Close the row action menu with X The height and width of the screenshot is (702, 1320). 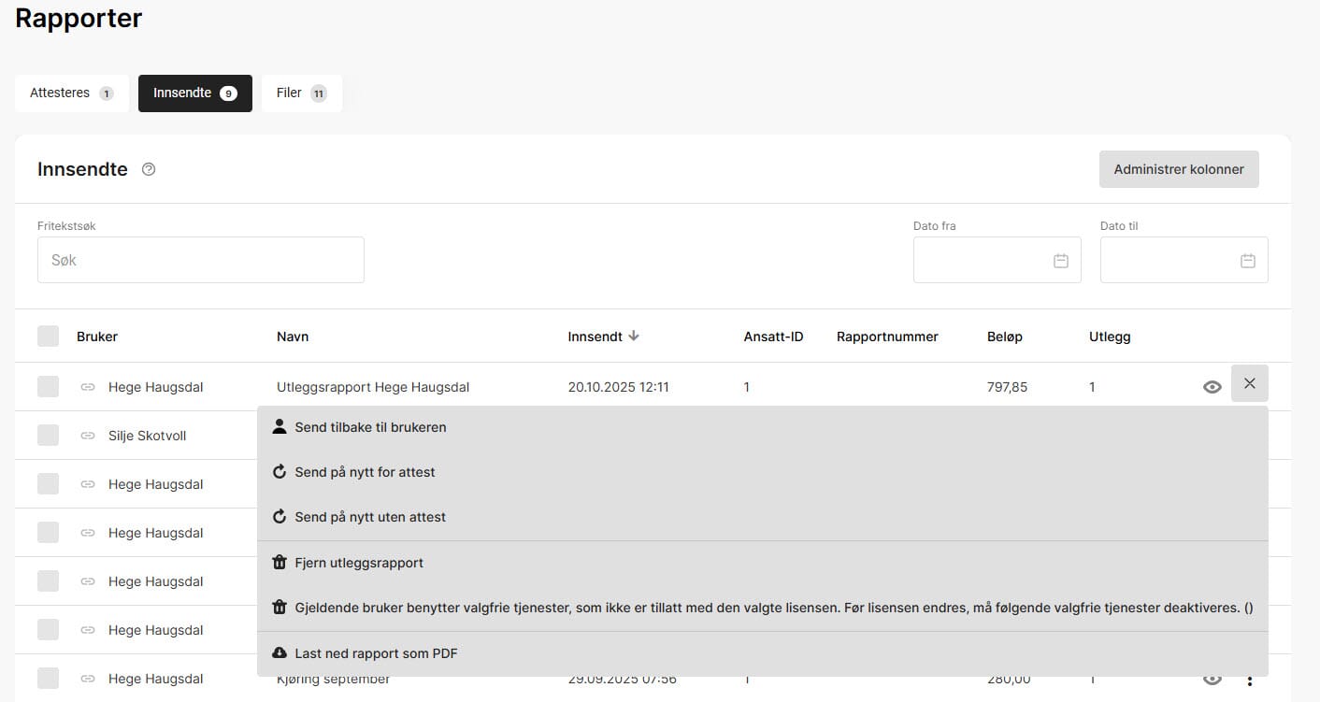pos(1249,383)
